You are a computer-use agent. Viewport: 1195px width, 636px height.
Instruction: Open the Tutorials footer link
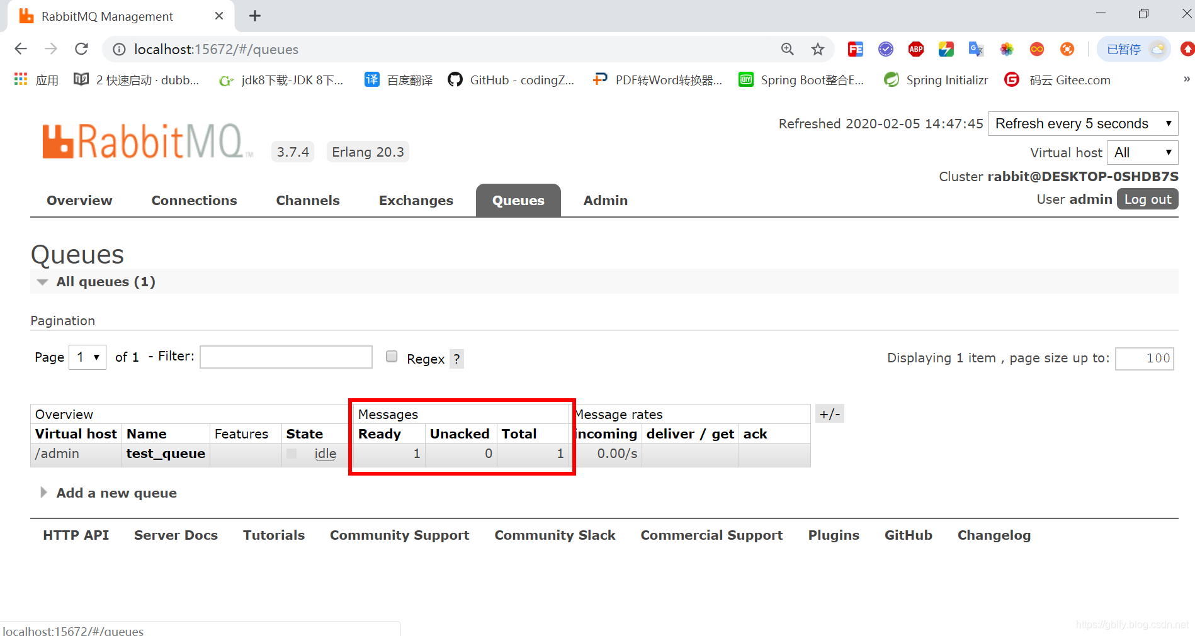tap(274, 535)
